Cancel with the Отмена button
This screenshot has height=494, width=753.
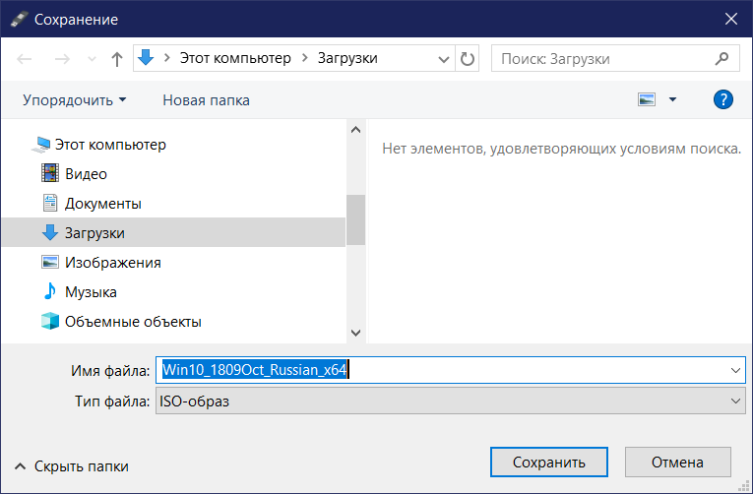(x=677, y=462)
